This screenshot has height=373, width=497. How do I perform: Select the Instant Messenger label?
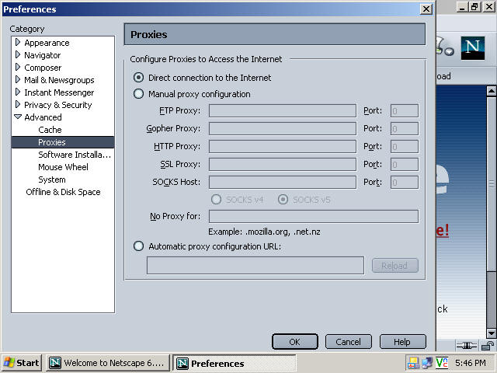(x=59, y=92)
